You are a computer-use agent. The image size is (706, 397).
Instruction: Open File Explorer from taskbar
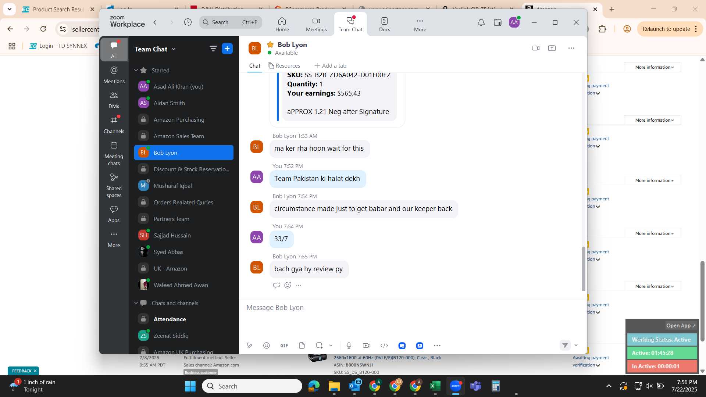coord(334,386)
